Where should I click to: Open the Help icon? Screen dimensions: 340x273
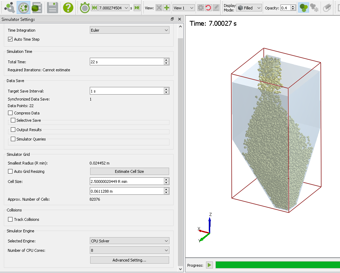click(67, 8)
